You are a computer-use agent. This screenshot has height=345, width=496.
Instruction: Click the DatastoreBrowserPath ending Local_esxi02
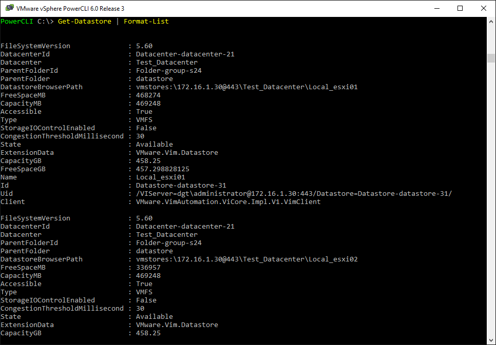[247, 259]
